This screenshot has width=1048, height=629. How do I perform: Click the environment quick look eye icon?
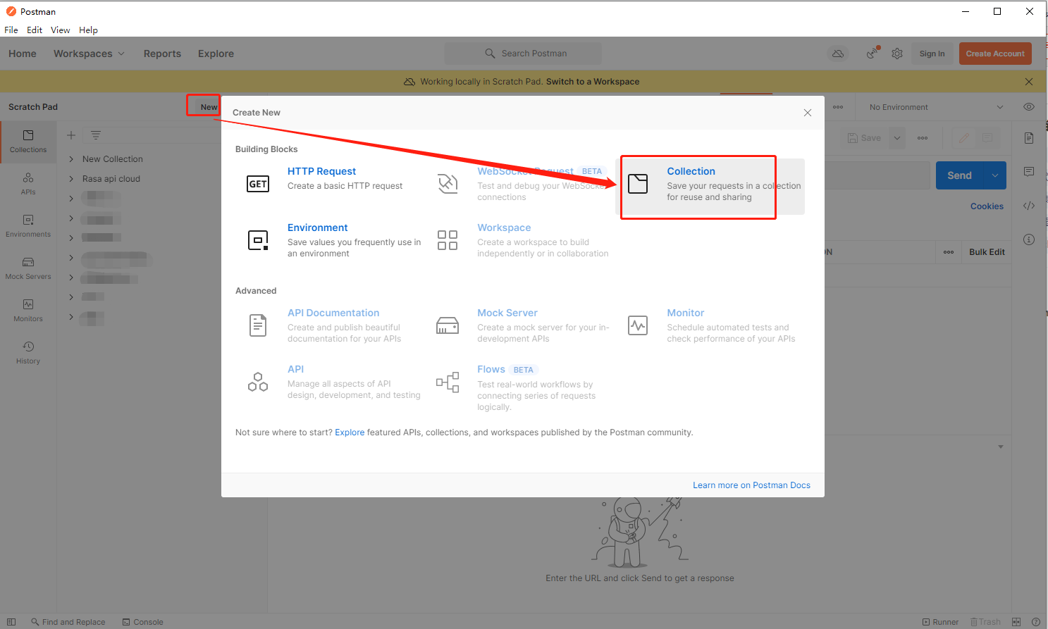(1029, 107)
